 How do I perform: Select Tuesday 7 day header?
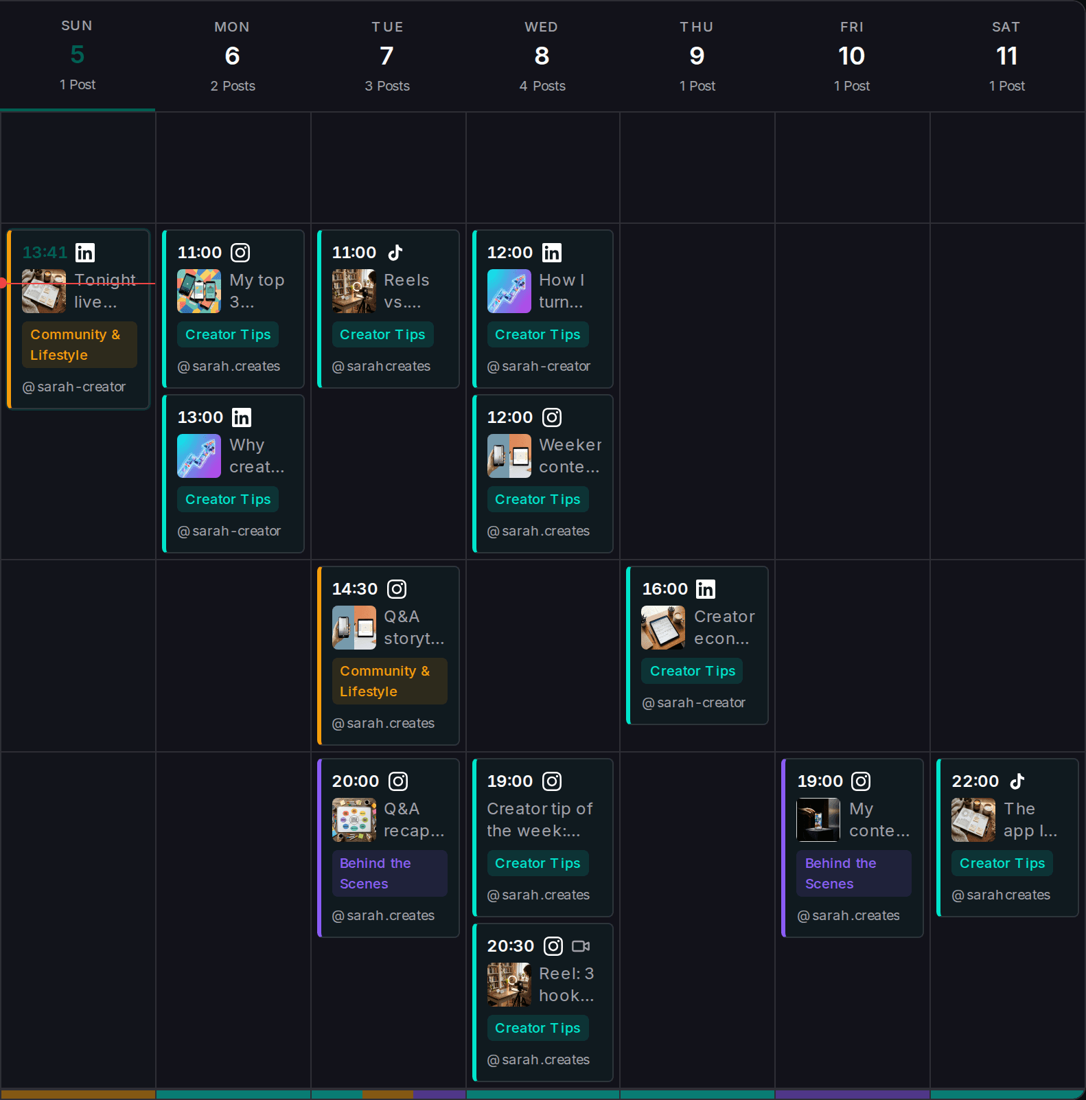(x=387, y=56)
